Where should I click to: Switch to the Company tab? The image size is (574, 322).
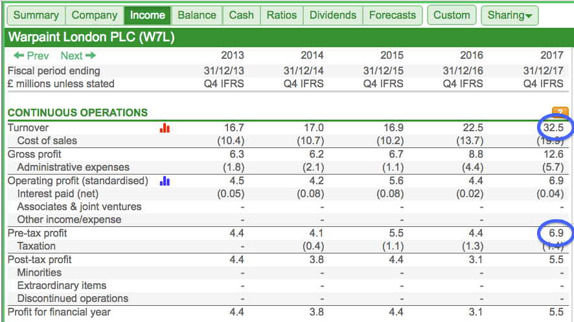click(x=95, y=15)
